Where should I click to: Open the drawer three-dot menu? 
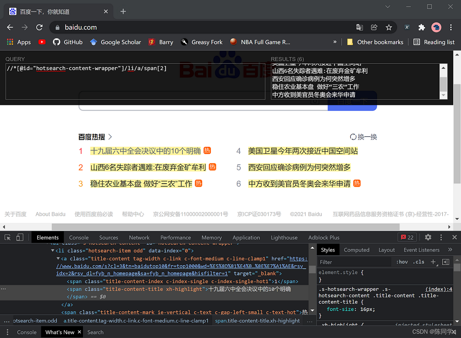(x=7, y=332)
